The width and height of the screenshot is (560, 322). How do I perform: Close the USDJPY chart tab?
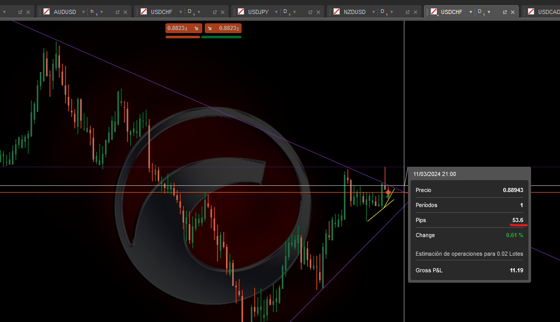pos(318,12)
